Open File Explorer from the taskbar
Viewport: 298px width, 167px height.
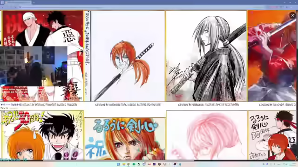point(123,164)
